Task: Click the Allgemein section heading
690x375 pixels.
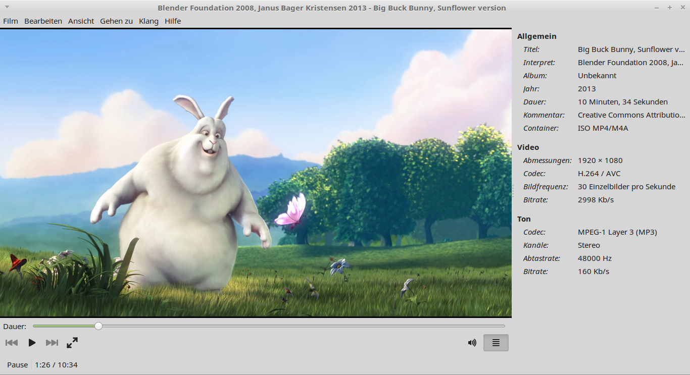Action: tap(536, 36)
